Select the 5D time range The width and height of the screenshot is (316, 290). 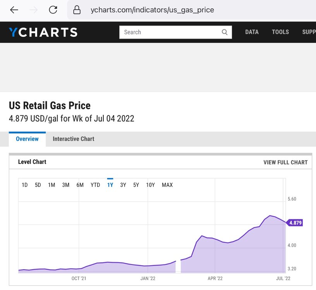click(x=38, y=185)
